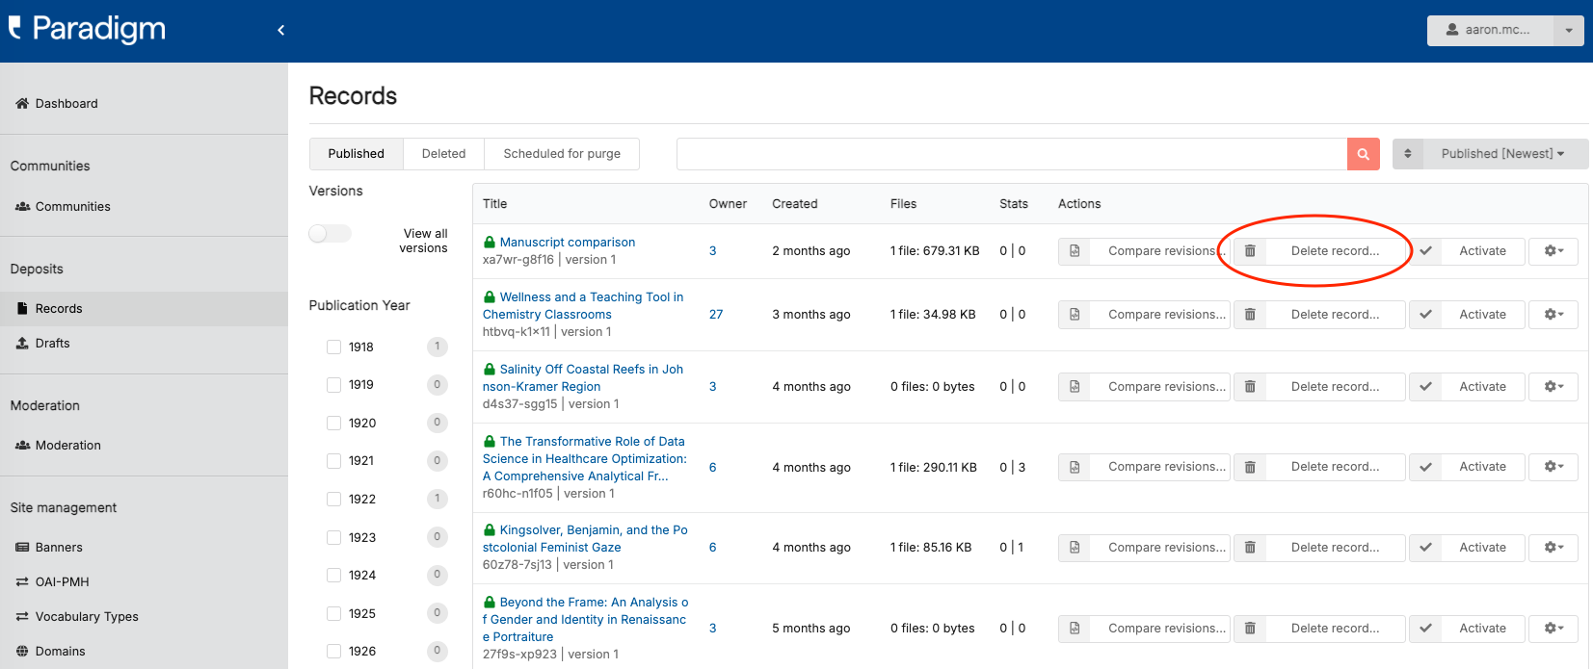Click the sort direction arrows icon
Image resolution: width=1593 pixels, height=669 pixels.
click(x=1407, y=154)
